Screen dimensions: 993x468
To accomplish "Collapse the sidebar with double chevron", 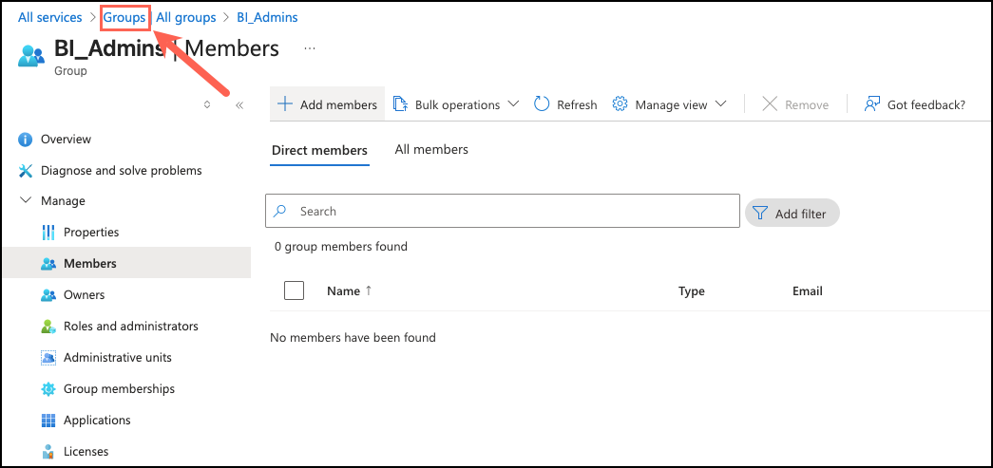I will click(x=239, y=105).
